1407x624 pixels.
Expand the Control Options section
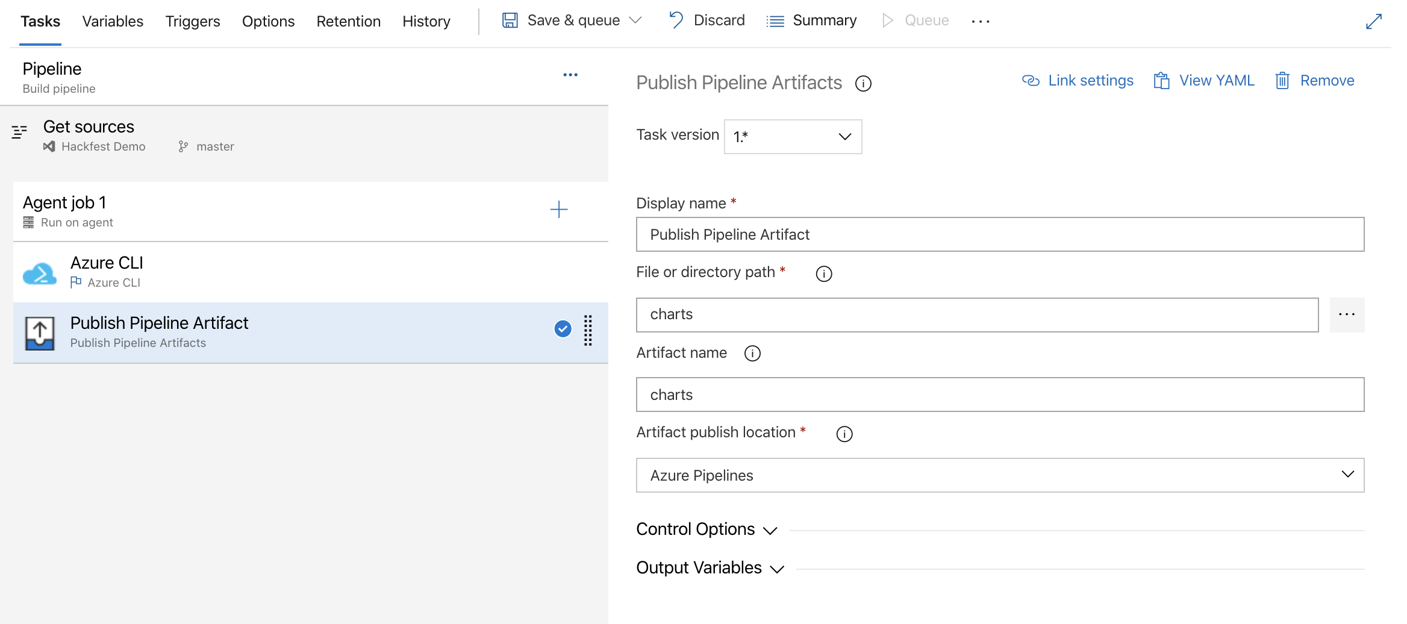click(x=707, y=529)
